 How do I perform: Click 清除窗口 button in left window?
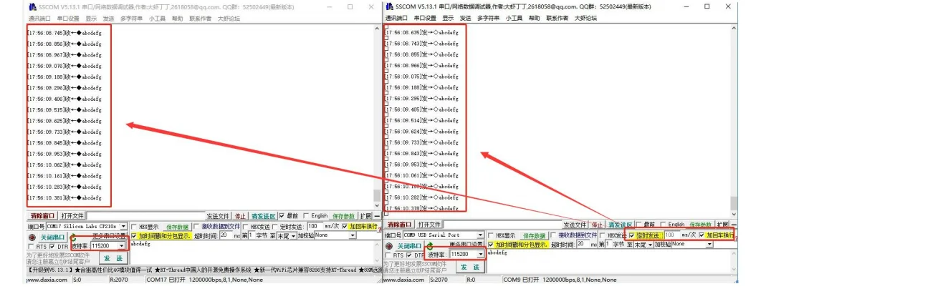[x=42, y=216]
